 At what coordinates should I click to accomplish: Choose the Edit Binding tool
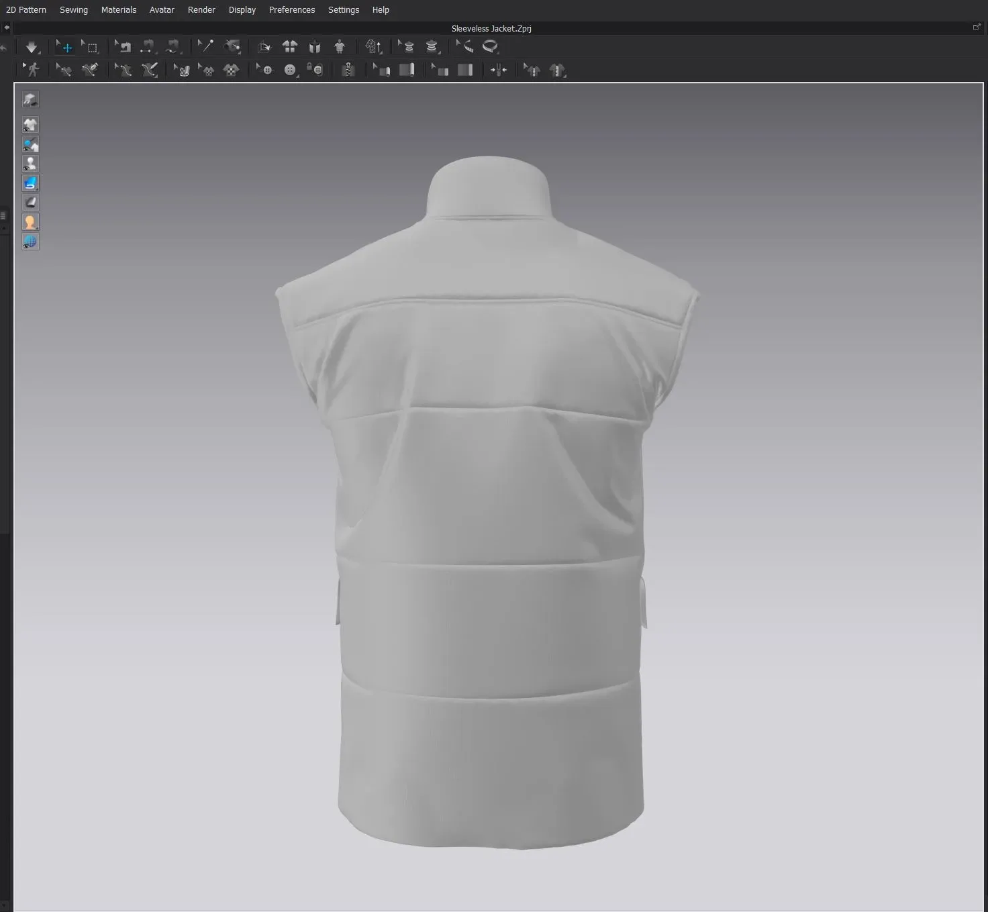coord(381,70)
